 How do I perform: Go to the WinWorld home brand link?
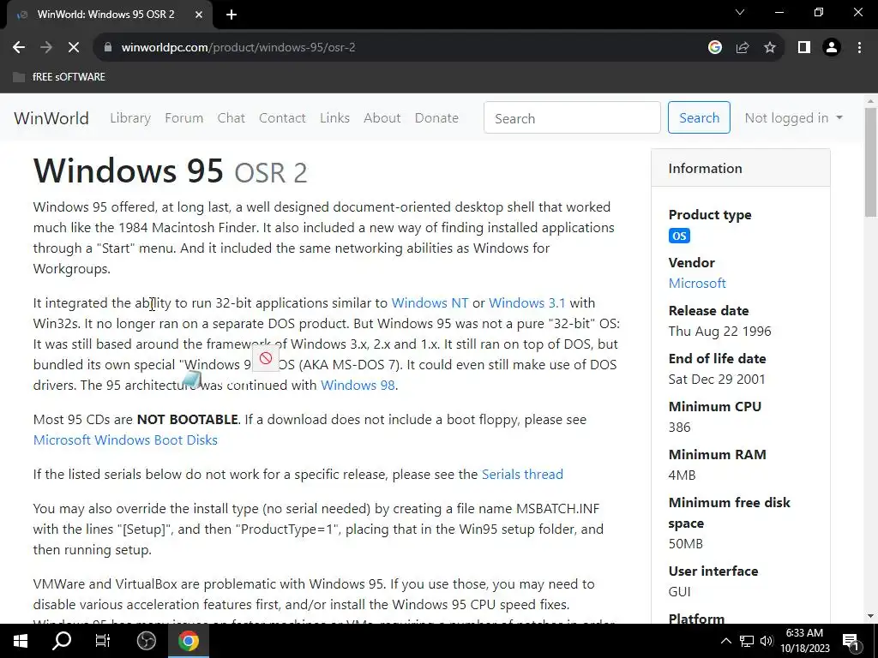tap(51, 118)
